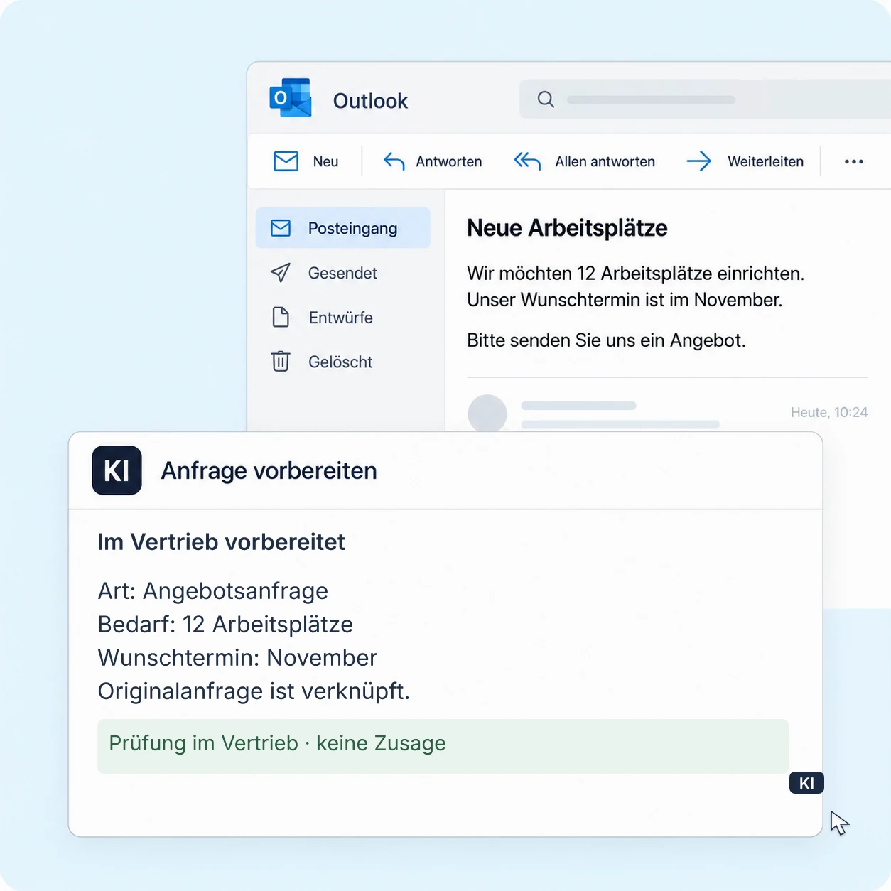Click the Gesendet paper plane icon
Viewport: 891px width, 891px height.
pos(281,273)
